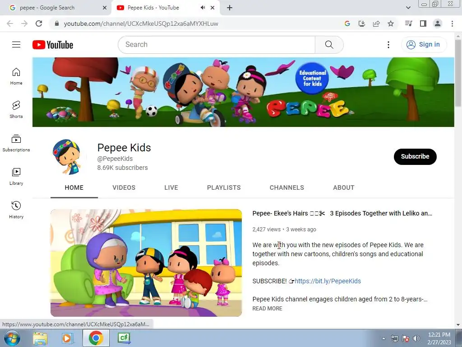Screen dimensions: 462x347
Task: Open the Chrome profile avatar
Action: [438, 23]
